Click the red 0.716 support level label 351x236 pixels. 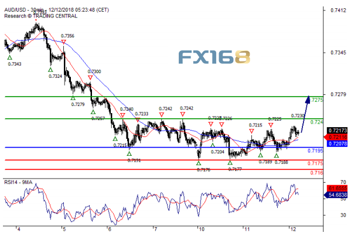pyautogui.click(x=316, y=173)
